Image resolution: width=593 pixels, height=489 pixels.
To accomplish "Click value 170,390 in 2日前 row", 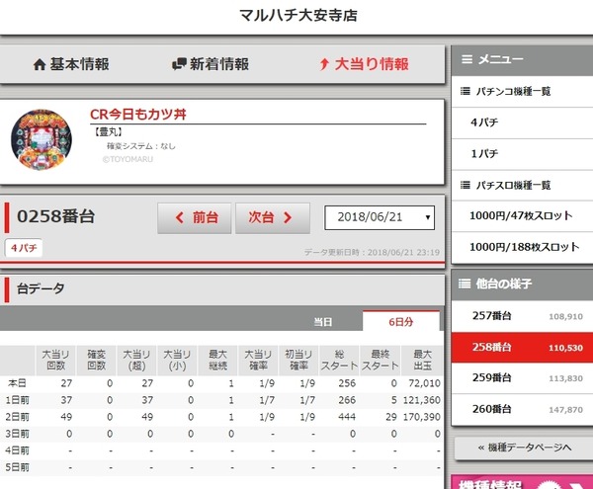I will click(x=422, y=417).
